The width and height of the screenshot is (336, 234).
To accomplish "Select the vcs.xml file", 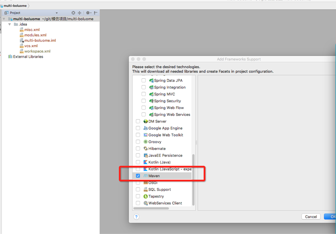I will (x=31, y=46).
